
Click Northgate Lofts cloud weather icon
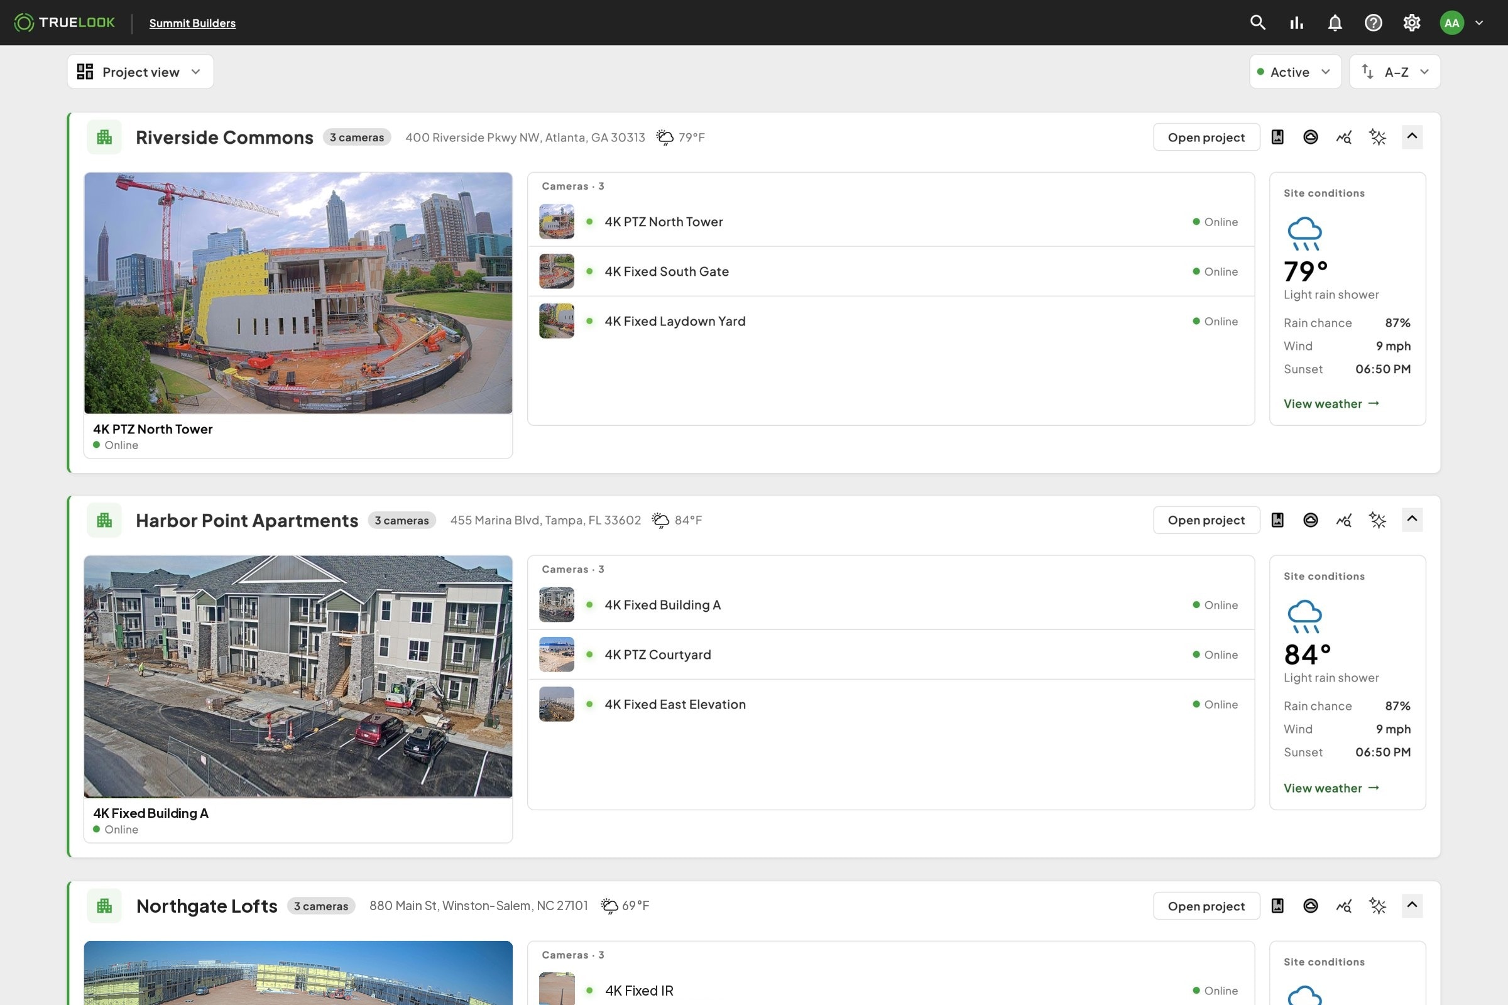pyautogui.click(x=1311, y=906)
